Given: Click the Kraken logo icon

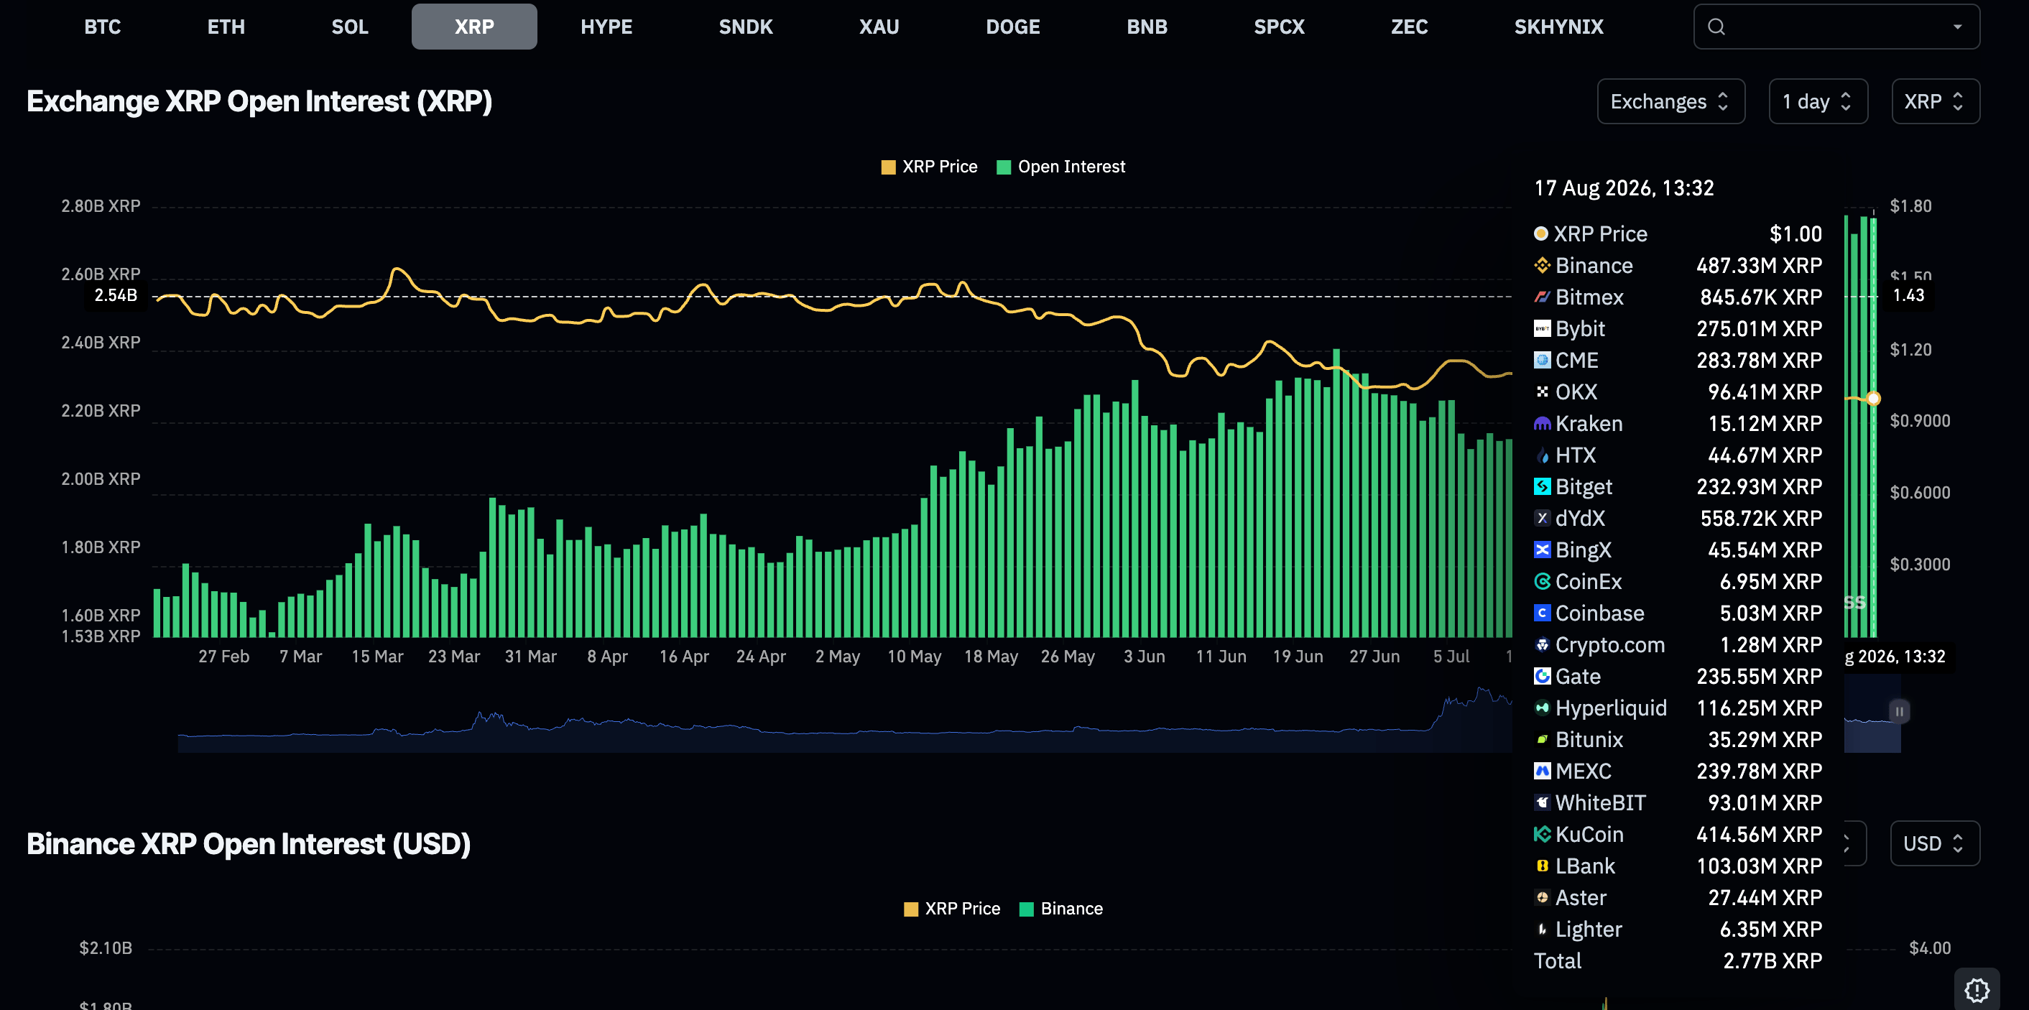Looking at the screenshot, I should coord(1543,424).
